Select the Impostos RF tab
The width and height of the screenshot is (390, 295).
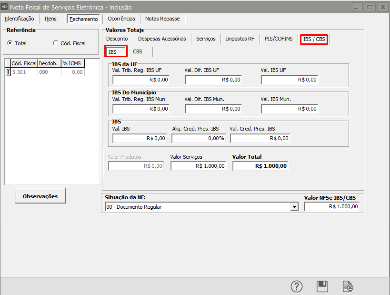click(x=240, y=39)
